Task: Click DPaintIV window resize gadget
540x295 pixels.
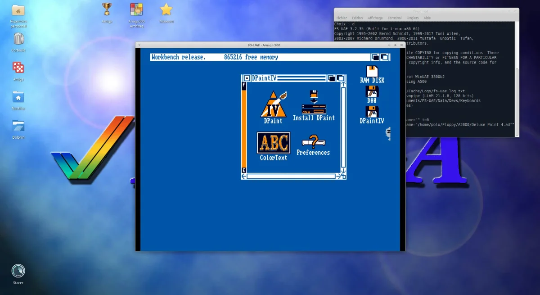Action: [x=343, y=176]
